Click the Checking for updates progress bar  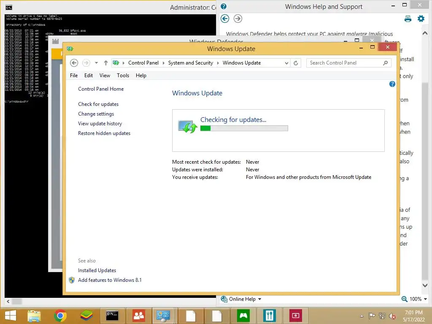[x=244, y=128]
